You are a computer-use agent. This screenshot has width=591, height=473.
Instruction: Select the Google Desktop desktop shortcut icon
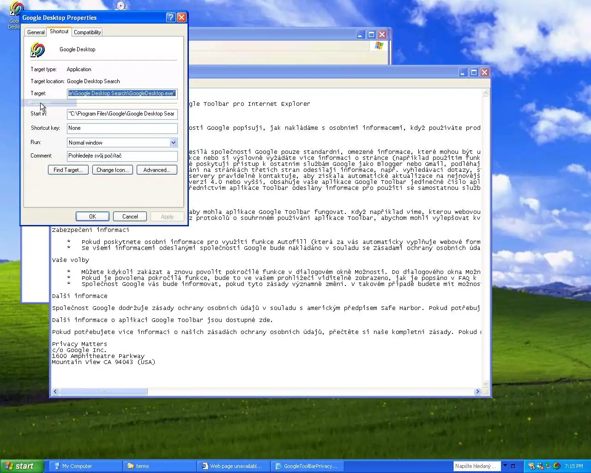[x=17, y=9]
